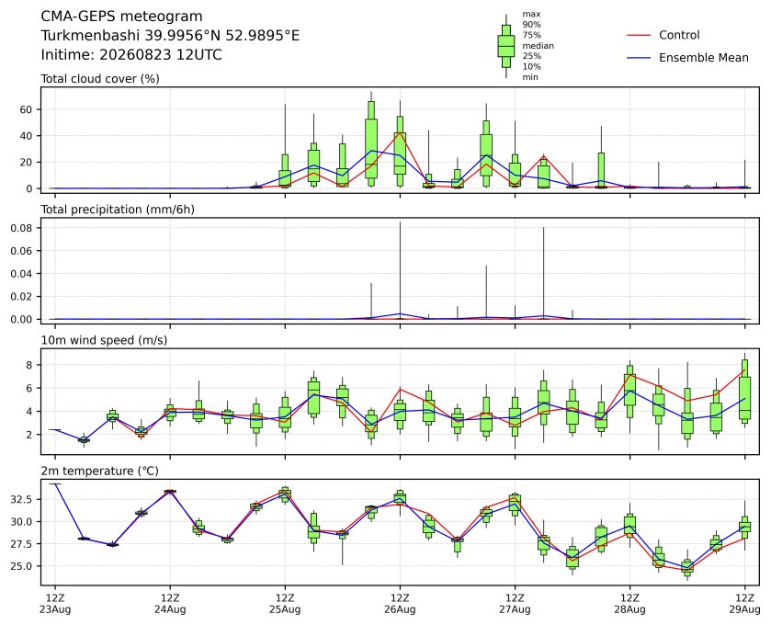
Task: Click the wind speed box at 12Z 28Aug
Action: 629,391
